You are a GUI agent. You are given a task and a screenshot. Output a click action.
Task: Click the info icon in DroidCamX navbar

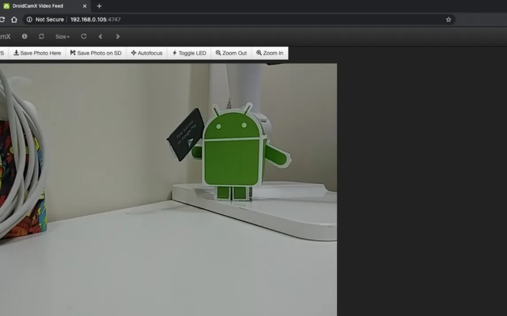pyautogui.click(x=25, y=37)
